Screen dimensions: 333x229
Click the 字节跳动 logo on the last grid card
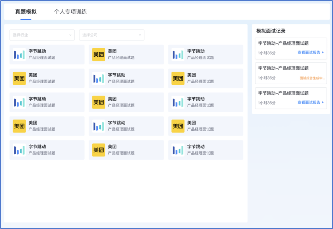coord(178,150)
